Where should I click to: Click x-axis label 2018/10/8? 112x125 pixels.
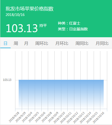coord(47,117)
